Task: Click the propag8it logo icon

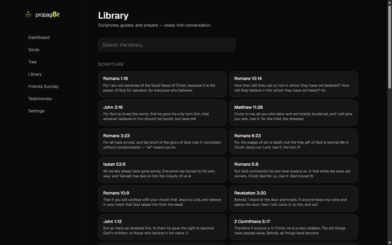Action: 28,14
